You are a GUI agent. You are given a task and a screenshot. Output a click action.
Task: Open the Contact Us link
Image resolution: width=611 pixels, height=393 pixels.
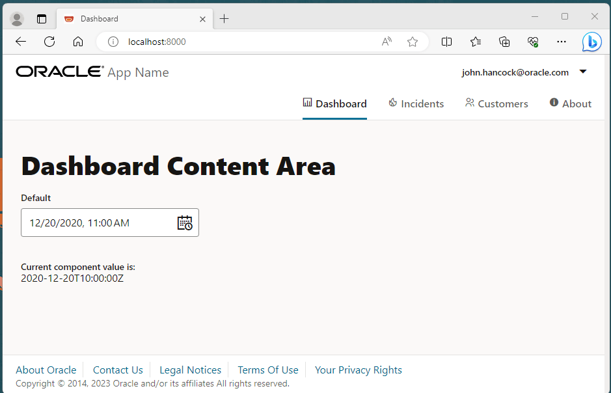[x=118, y=370]
